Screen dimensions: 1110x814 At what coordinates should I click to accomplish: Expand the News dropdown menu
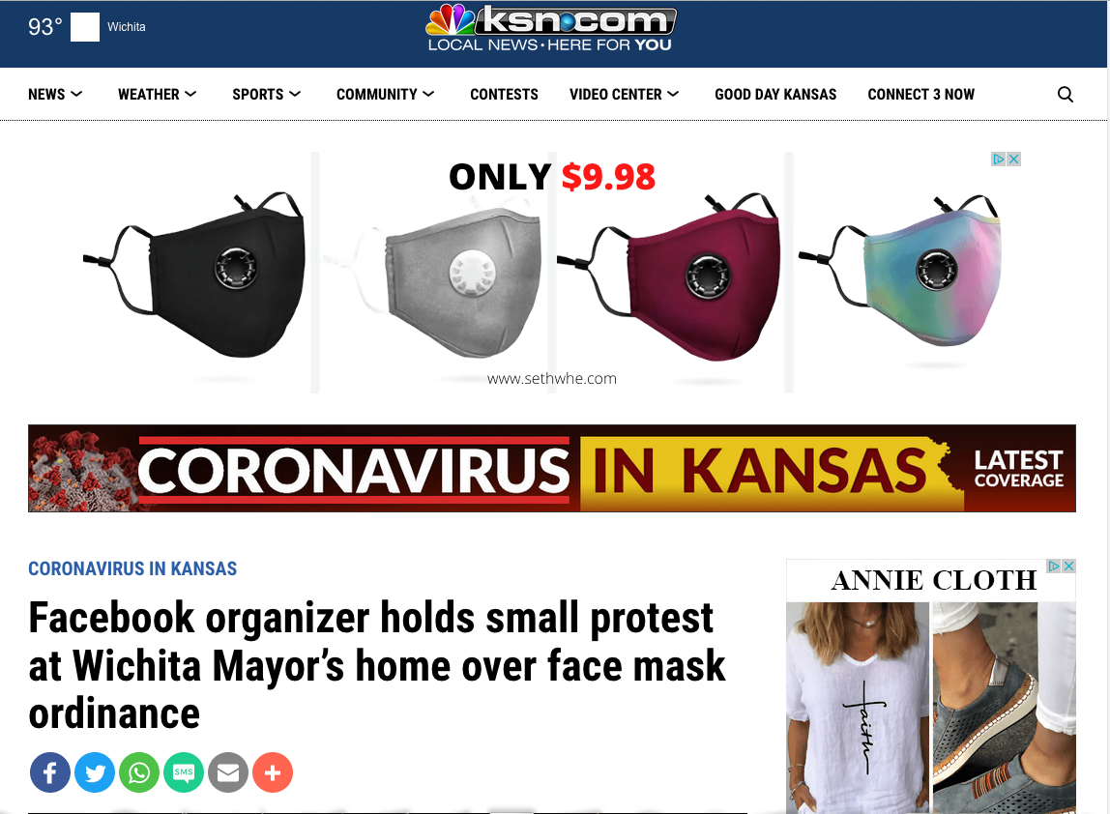[x=55, y=94]
